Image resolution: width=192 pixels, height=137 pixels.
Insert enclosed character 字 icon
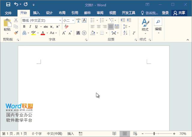(x=84, y=33)
